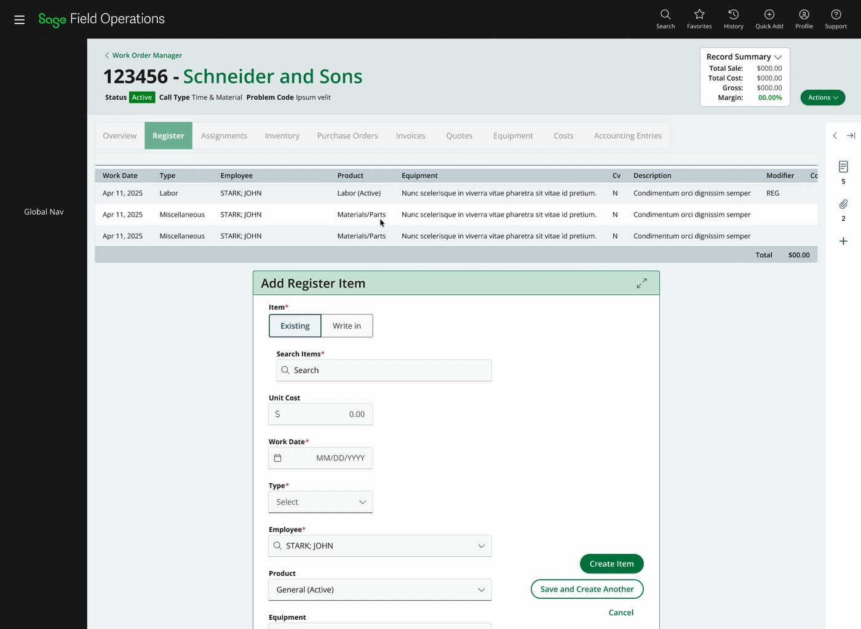This screenshot has height=629, width=861.
Task: Click Save and Create Another
Action: [587, 589]
